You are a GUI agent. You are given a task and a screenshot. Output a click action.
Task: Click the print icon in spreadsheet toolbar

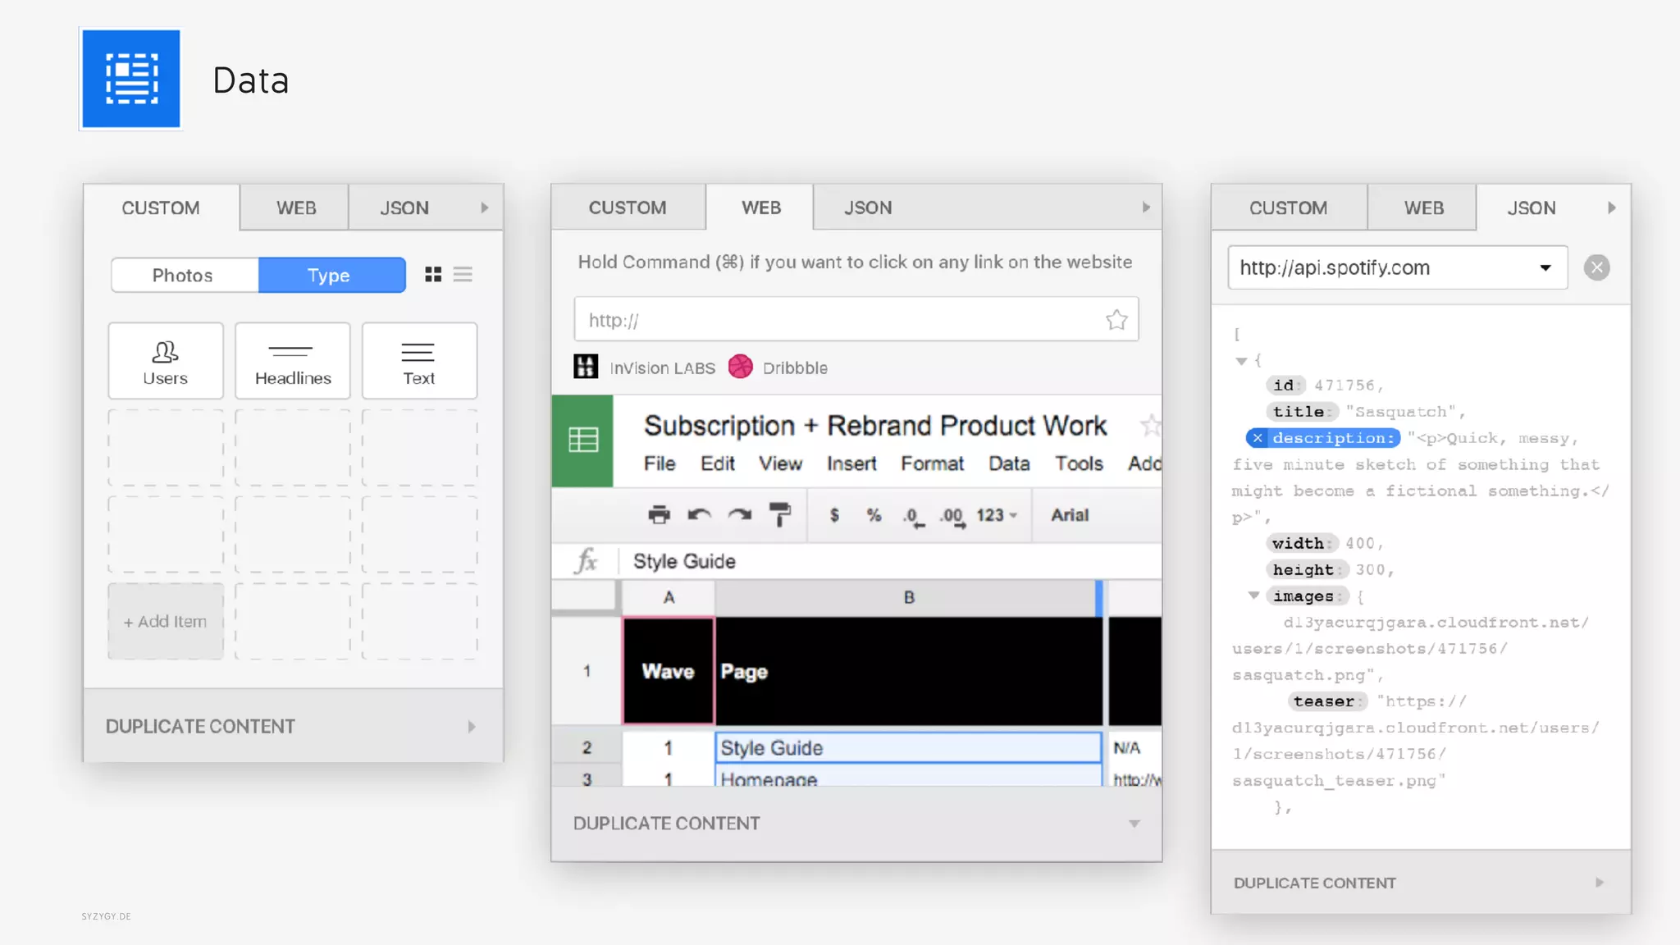pos(659,515)
